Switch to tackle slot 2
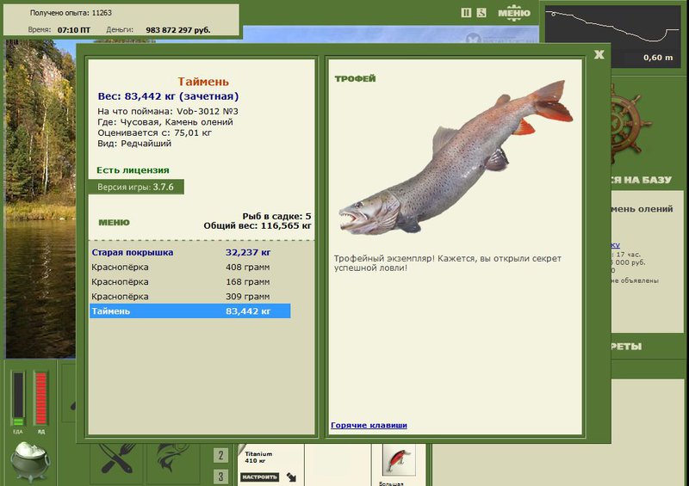This screenshot has width=689, height=486. (220, 456)
